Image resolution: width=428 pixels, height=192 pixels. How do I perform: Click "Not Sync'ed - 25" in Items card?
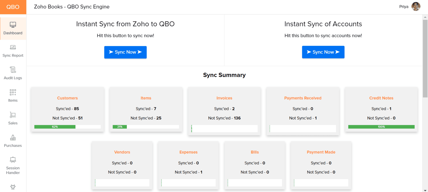click(146, 118)
